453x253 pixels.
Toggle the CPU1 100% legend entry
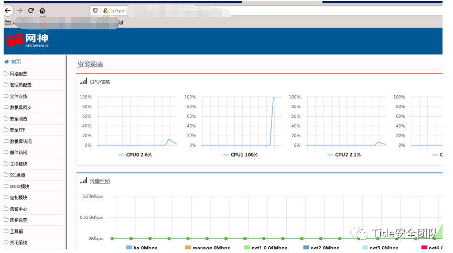[x=240, y=155]
